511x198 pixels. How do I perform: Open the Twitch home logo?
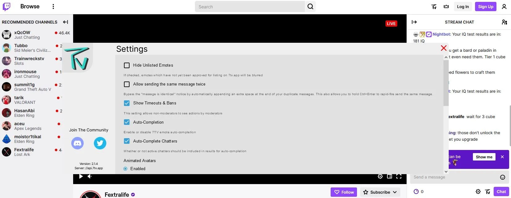click(x=7, y=7)
